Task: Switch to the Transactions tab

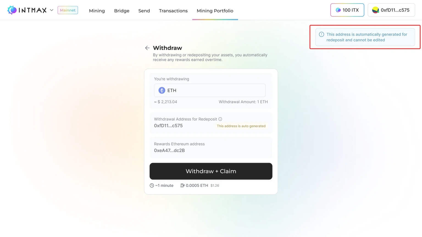Action: (x=173, y=11)
